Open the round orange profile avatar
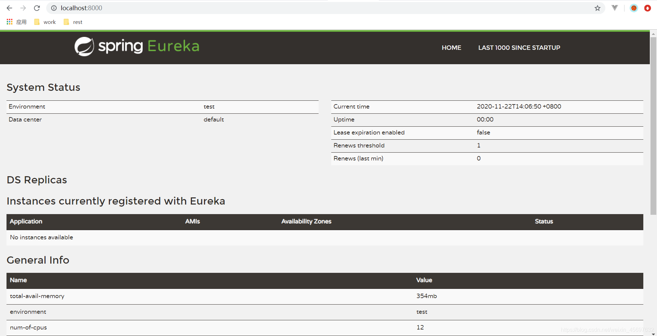Viewport: 657px width, 336px height. pos(634,8)
